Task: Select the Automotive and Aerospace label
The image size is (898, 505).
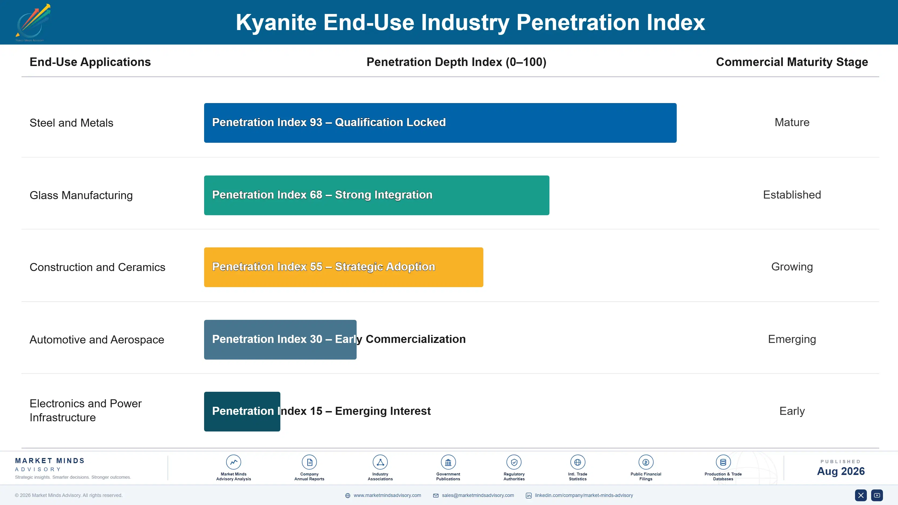Action: click(x=97, y=339)
